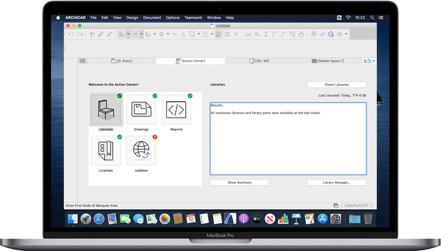The height and width of the screenshot is (251, 441).
Task: Switch to the [3D / All] tab
Action: [259, 61]
